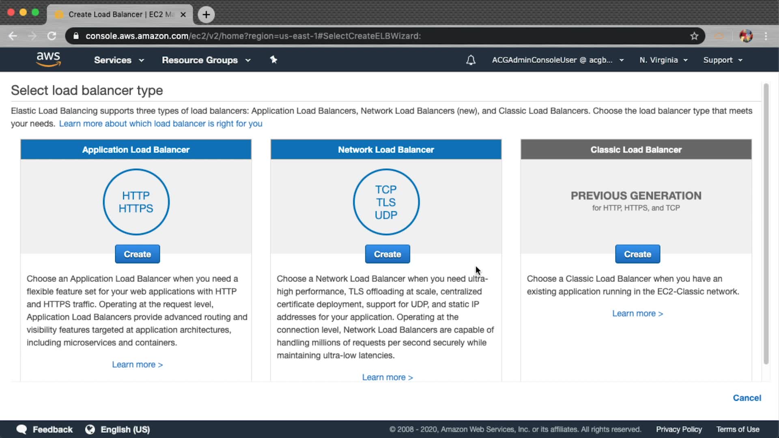This screenshot has width=779, height=438.
Task: Open new browser tab with plus icon
Action: click(206, 15)
